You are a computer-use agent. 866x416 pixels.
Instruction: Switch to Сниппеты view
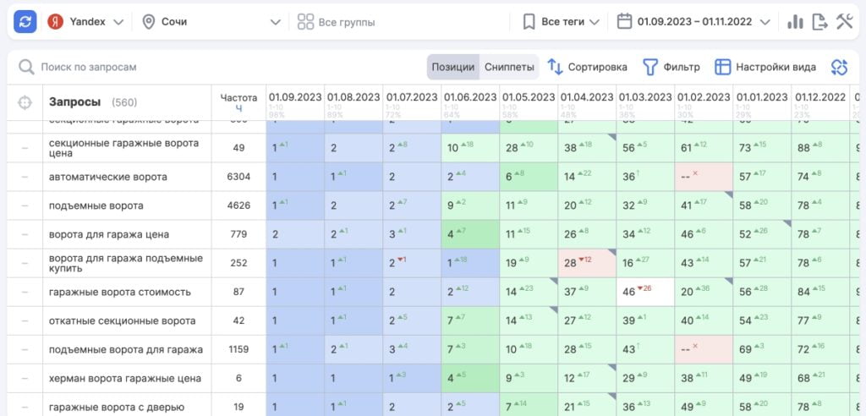(x=509, y=67)
